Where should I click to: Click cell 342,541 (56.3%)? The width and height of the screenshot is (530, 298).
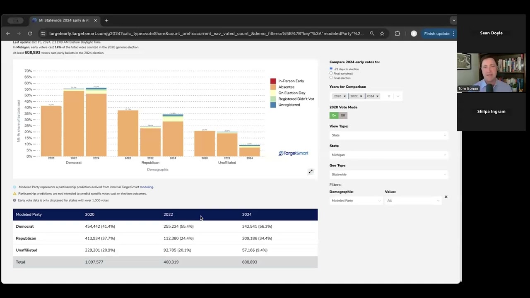257,226
